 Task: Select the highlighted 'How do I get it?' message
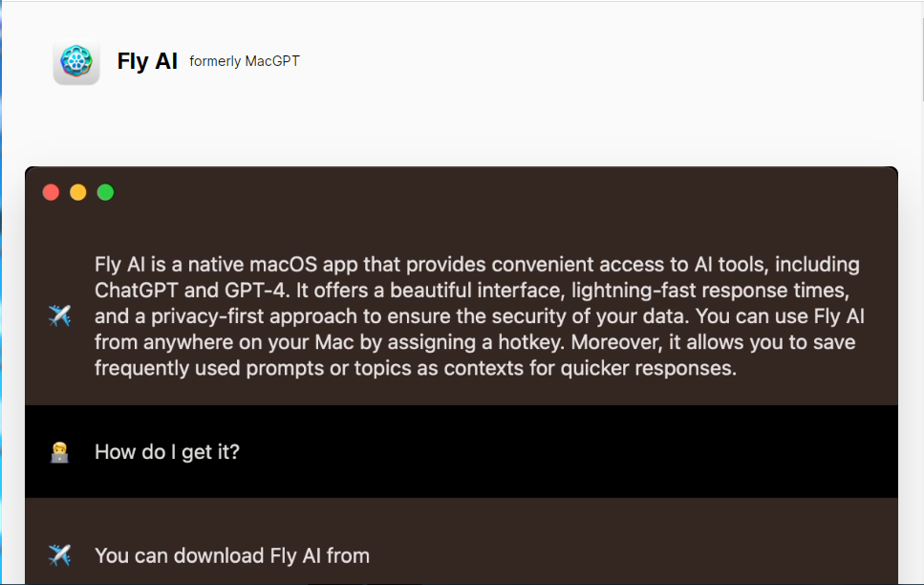click(166, 451)
